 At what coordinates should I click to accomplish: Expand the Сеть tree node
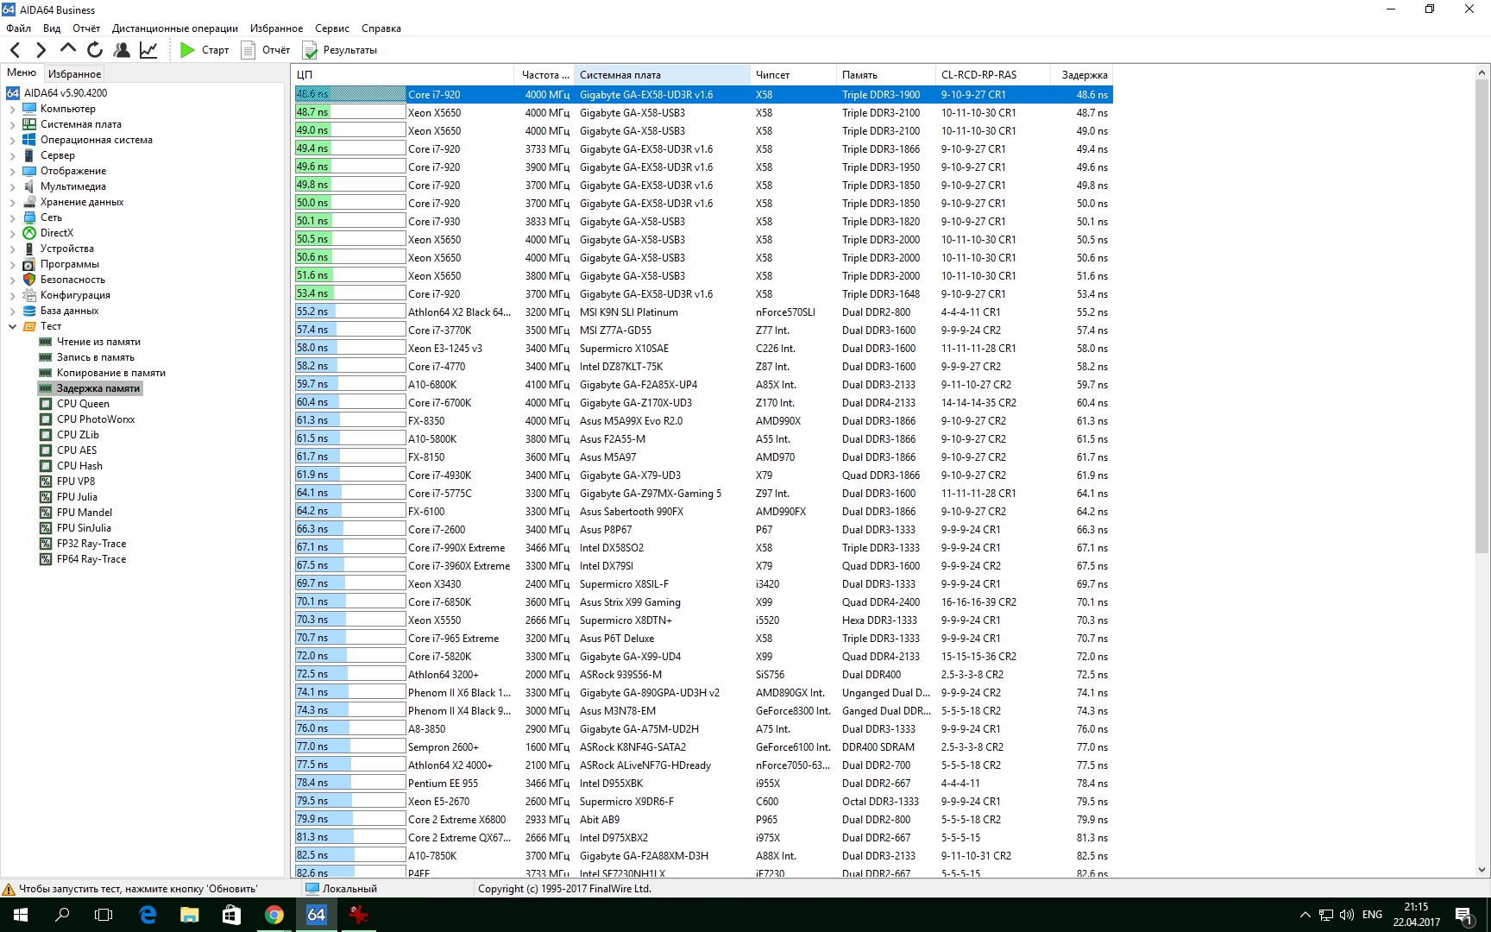(x=12, y=218)
